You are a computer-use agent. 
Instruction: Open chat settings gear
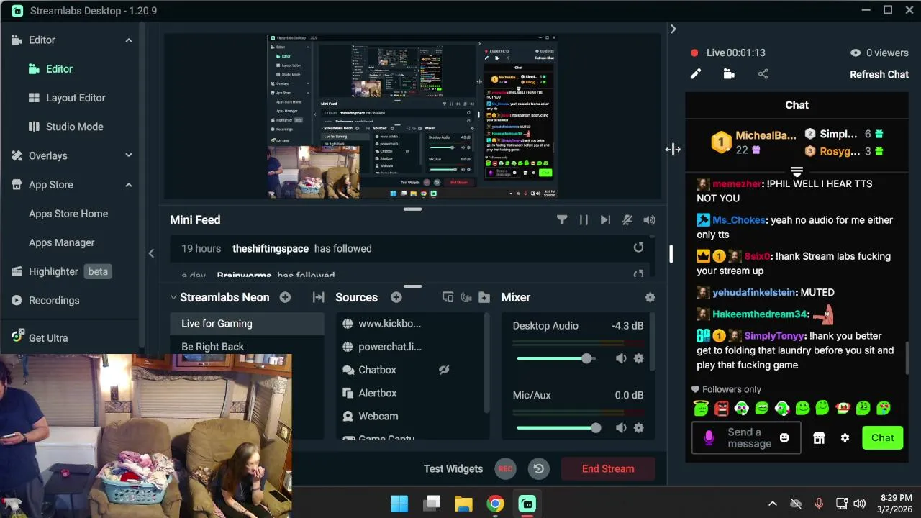(845, 438)
